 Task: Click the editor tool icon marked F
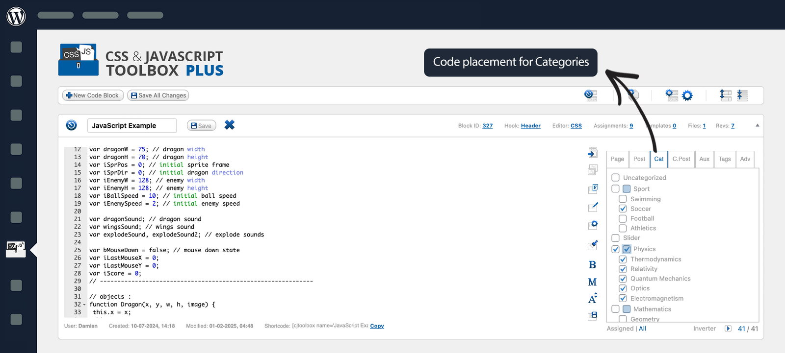[x=593, y=188]
